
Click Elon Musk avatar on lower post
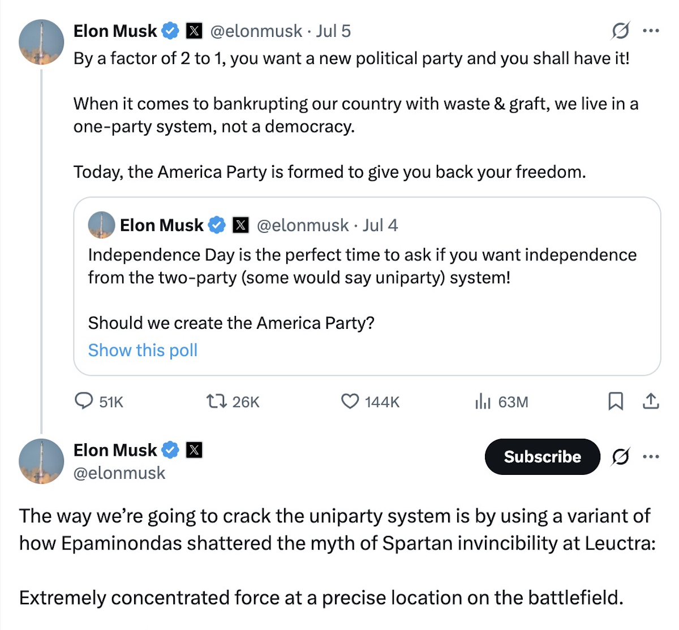41,461
